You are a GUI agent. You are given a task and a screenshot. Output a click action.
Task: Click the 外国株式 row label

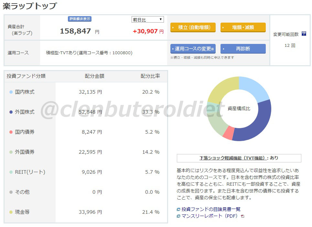click(x=25, y=112)
